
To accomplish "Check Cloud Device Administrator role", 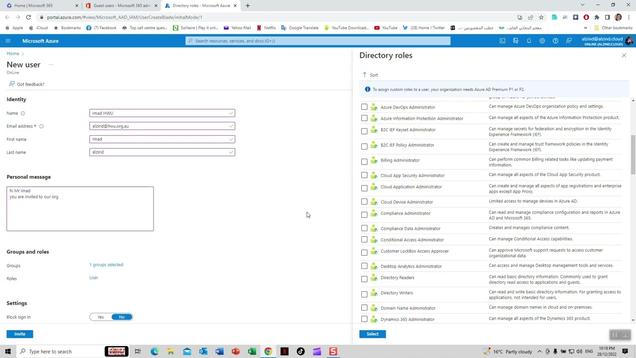I will (364, 202).
